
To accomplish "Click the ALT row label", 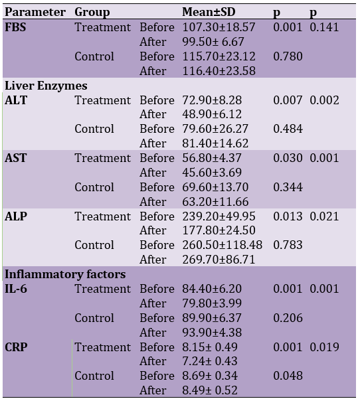I will click(x=16, y=100).
